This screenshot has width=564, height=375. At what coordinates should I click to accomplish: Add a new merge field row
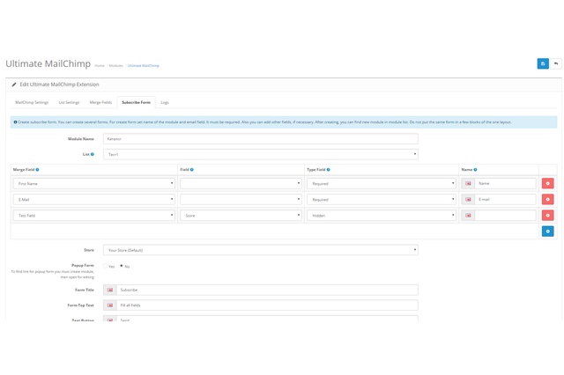pos(547,232)
